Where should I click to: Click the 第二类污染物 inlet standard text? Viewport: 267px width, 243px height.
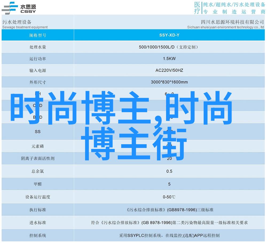[169, 223]
